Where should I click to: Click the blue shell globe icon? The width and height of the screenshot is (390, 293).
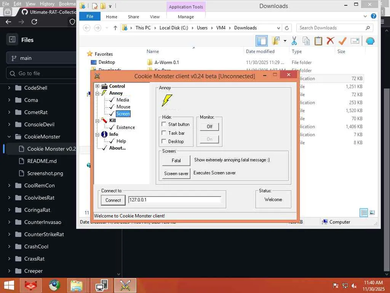(x=370, y=41)
